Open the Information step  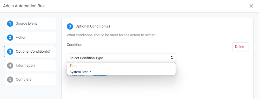(30, 66)
